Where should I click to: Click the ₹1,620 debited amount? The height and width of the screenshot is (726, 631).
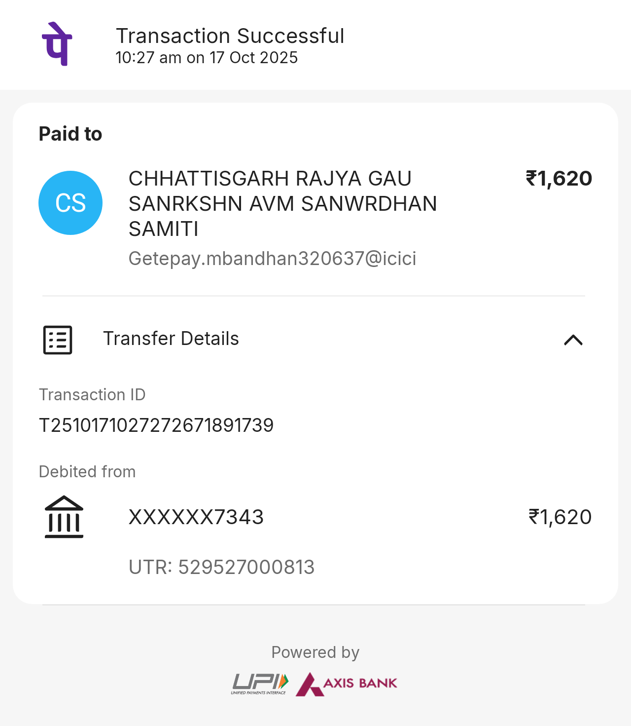pyautogui.click(x=560, y=517)
